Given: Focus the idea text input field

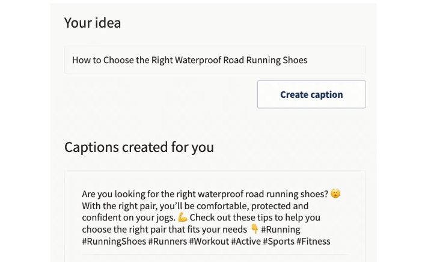Looking at the screenshot, I should [x=215, y=60].
